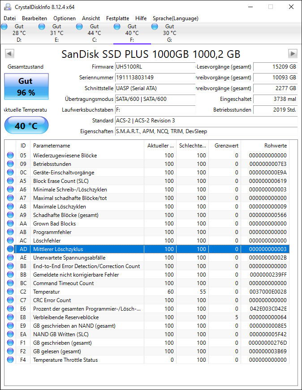This screenshot has height=390, width=302.
Task: Select the active disk F: tab
Action: click(132, 33)
